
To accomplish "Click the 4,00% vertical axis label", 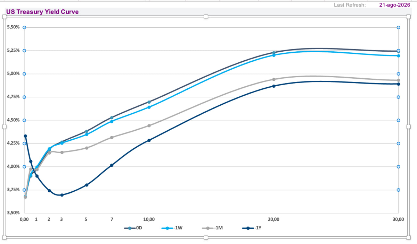I will pyautogui.click(x=13, y=166).
